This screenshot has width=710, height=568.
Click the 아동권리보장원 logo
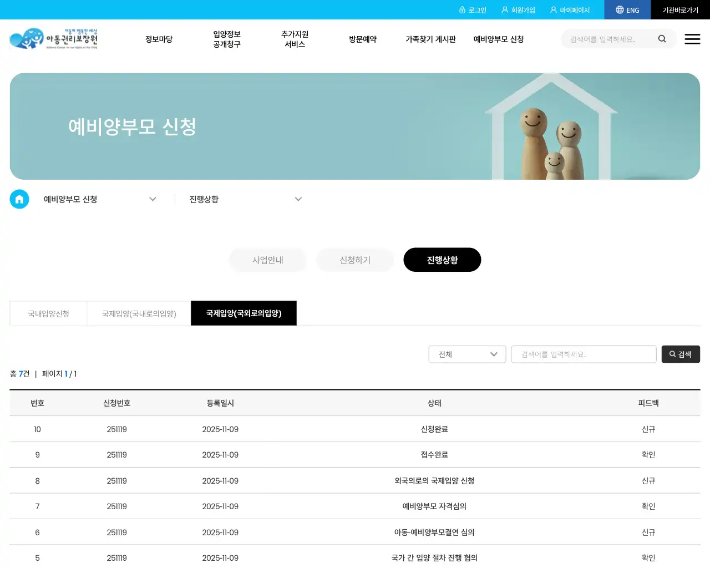pyautogui.click(x=53, y=38)
